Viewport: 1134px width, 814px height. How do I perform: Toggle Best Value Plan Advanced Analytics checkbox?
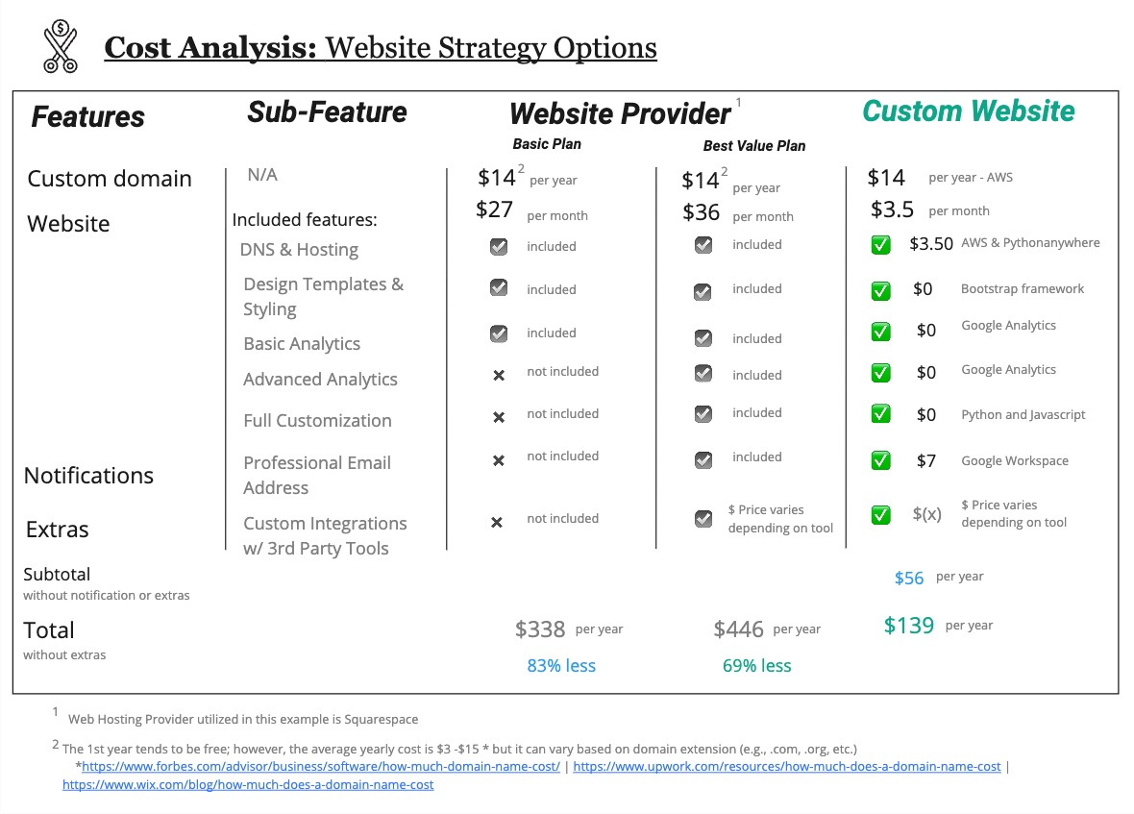[x=703, y=374]
